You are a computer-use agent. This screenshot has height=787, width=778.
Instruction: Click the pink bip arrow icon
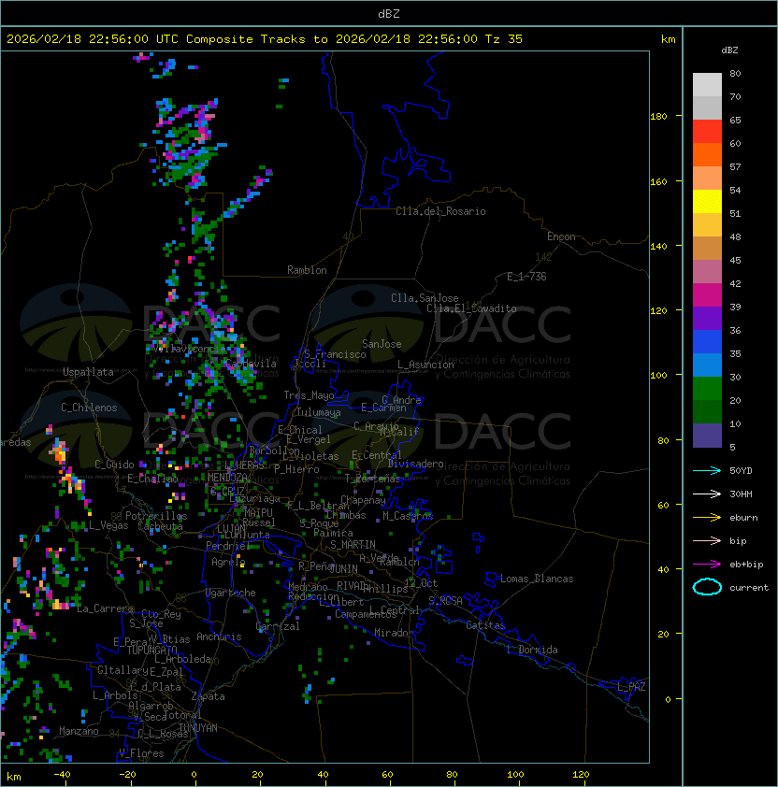pyautogui.click(x=707, y=541)
